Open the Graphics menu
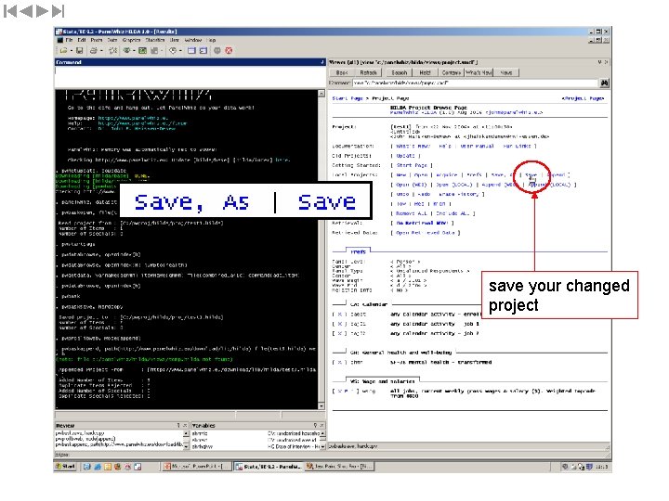 click(131, 40)
